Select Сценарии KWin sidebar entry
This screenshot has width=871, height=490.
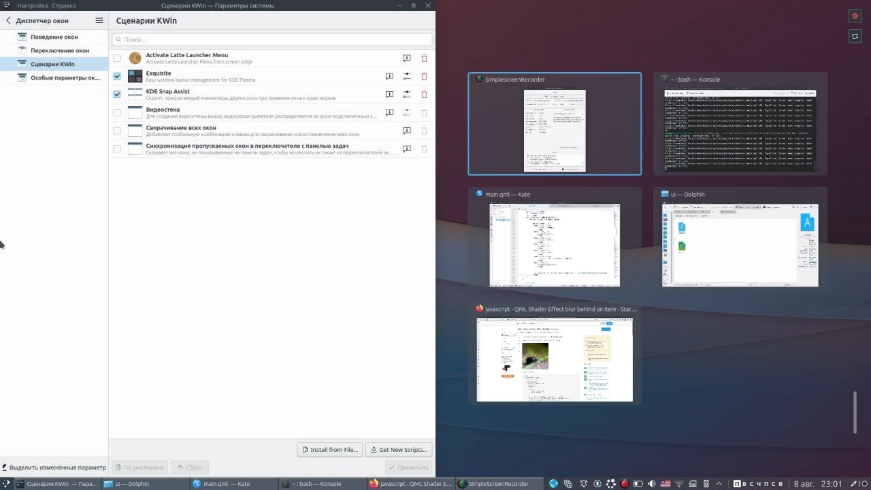point(54,64)
